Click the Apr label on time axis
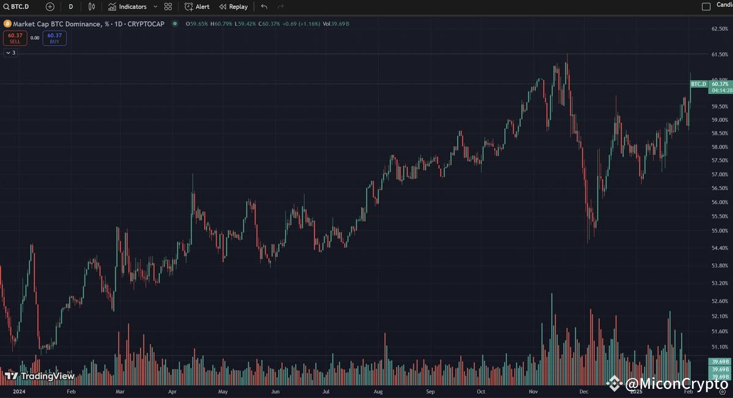This screenshot has height=398, width=733. pos(172,392)
